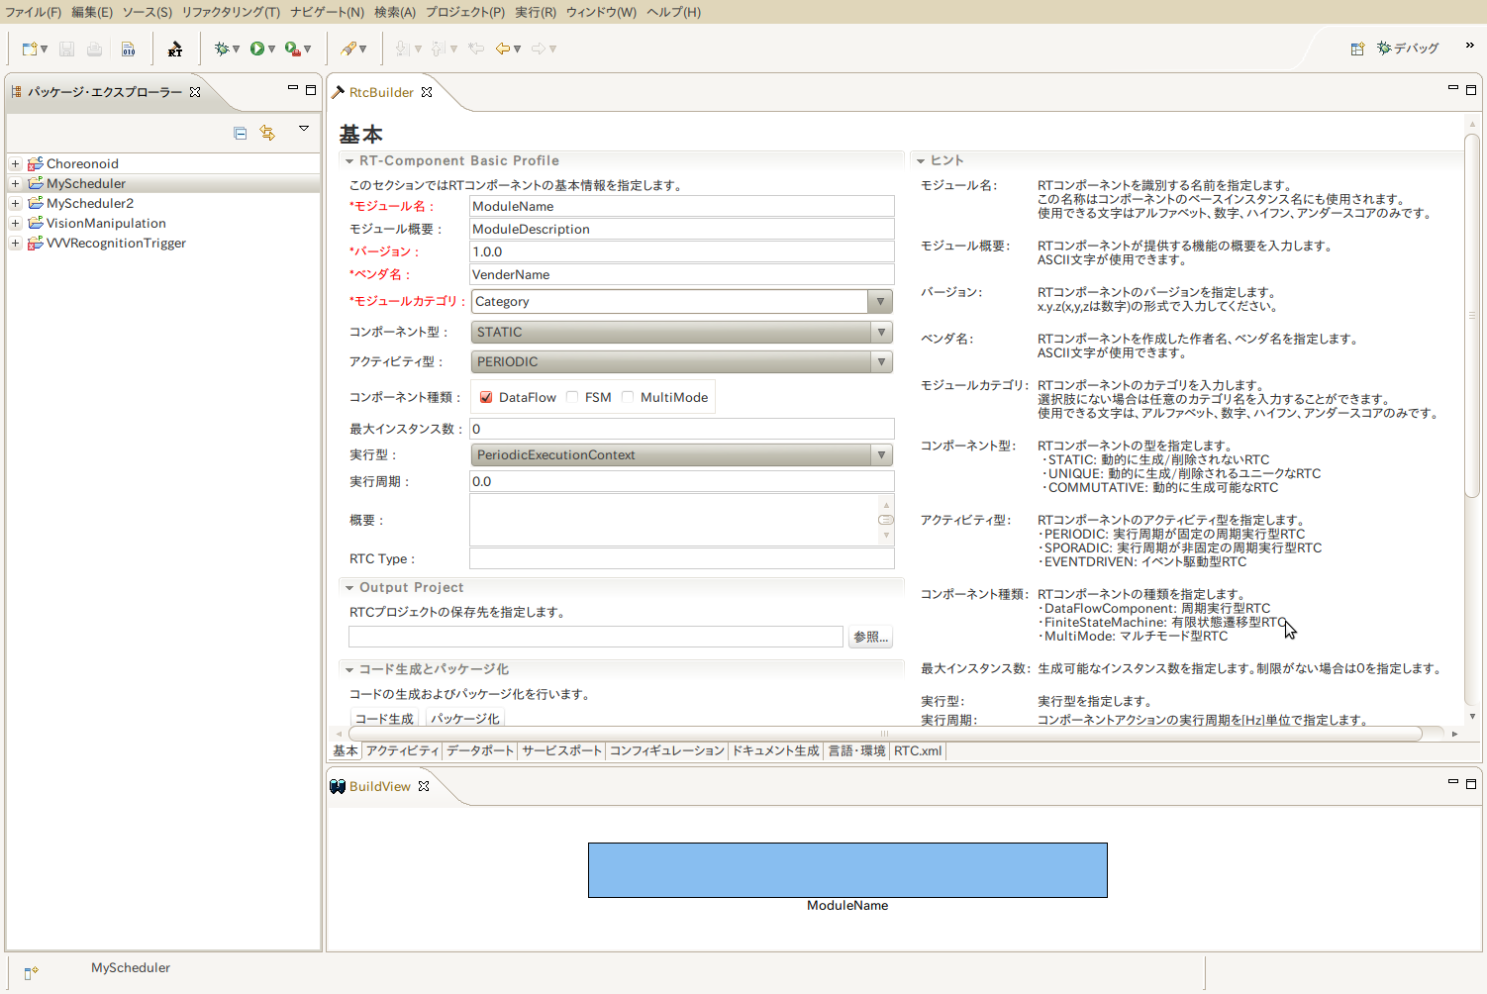
Task: Open the ファイル(F) menu
Action: pos(33,12)
